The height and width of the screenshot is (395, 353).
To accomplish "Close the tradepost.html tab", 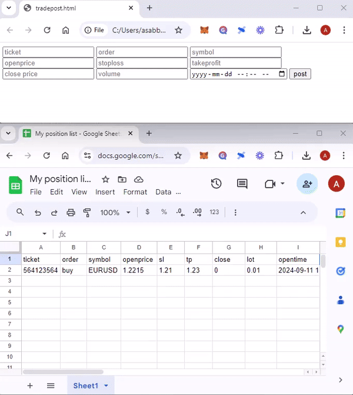I will (x=131, y=8).
